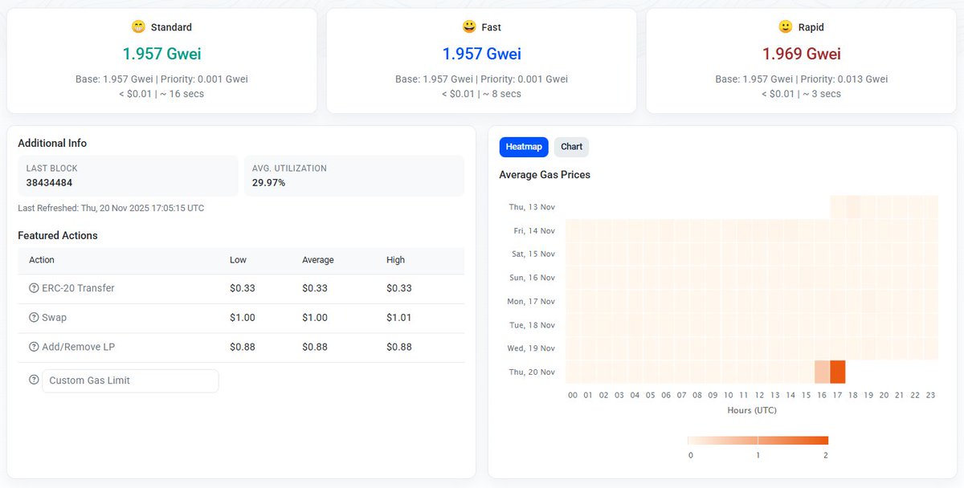Image resolution: width=964 pixels, height=488 pixels.
Task: Click the Standard grinning emoji icon
Action: coord(138,26)
